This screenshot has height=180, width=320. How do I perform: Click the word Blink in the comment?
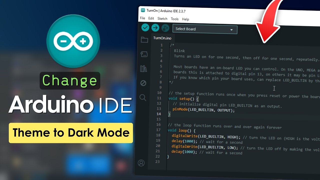[179, 51]
